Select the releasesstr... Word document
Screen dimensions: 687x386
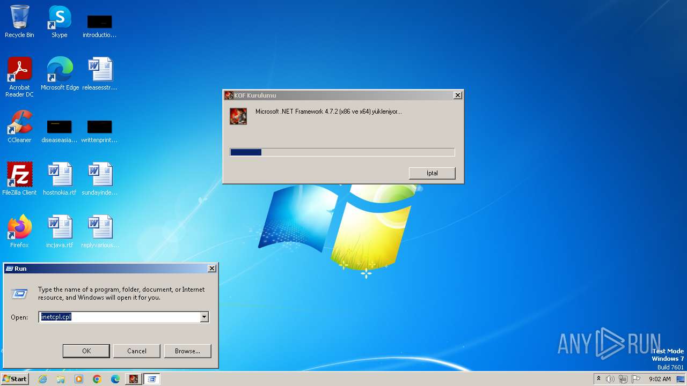point(99,74)
